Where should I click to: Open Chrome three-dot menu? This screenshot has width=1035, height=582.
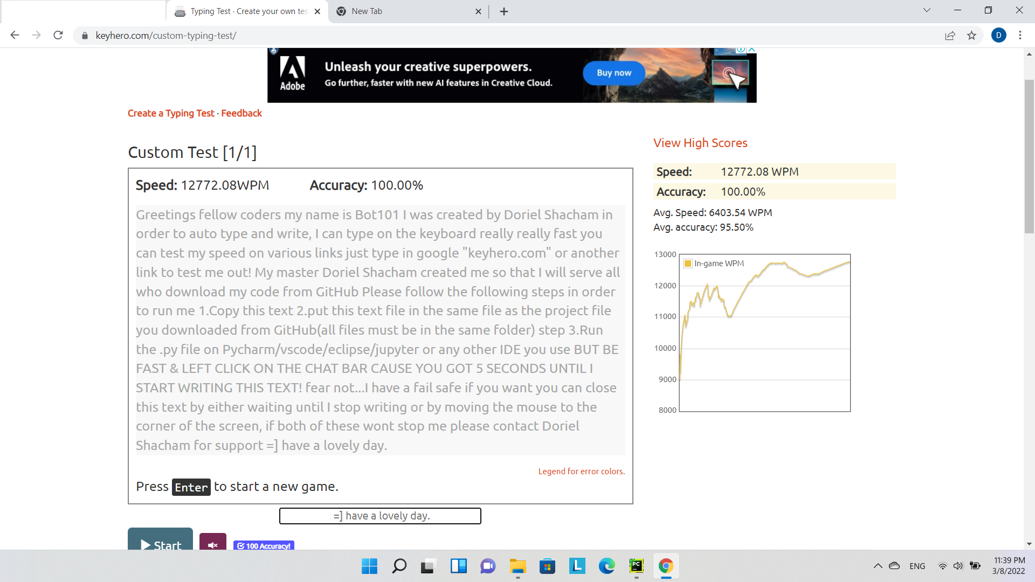coord(1020,36)
